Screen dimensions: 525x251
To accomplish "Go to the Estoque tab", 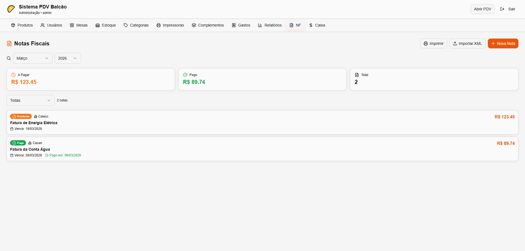I will pyautogui.click(x=106, y=25).
